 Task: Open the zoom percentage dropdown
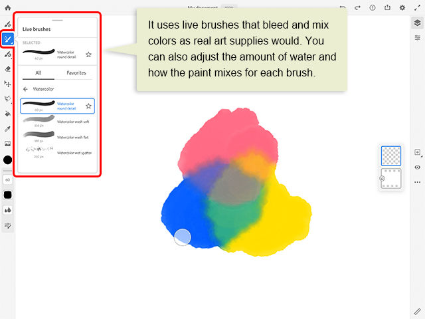228,7
